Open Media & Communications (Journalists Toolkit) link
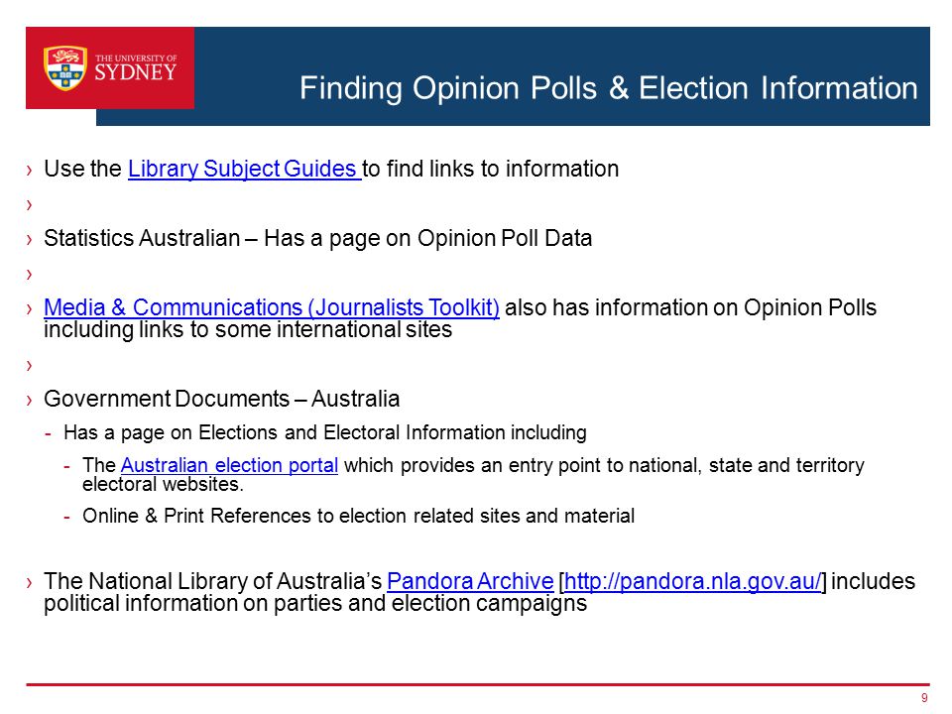Screen dimensions: 952x714 [272, 307]
